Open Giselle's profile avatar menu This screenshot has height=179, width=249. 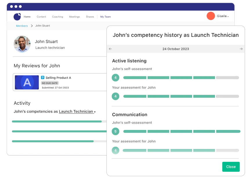click(211, 16)
